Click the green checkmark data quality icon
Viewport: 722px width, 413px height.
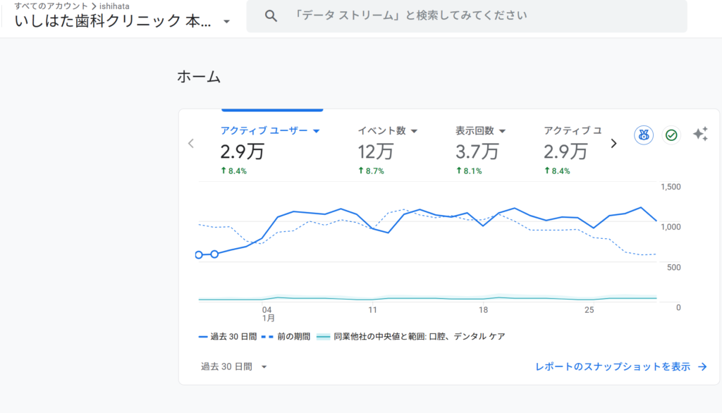(671, 135)
